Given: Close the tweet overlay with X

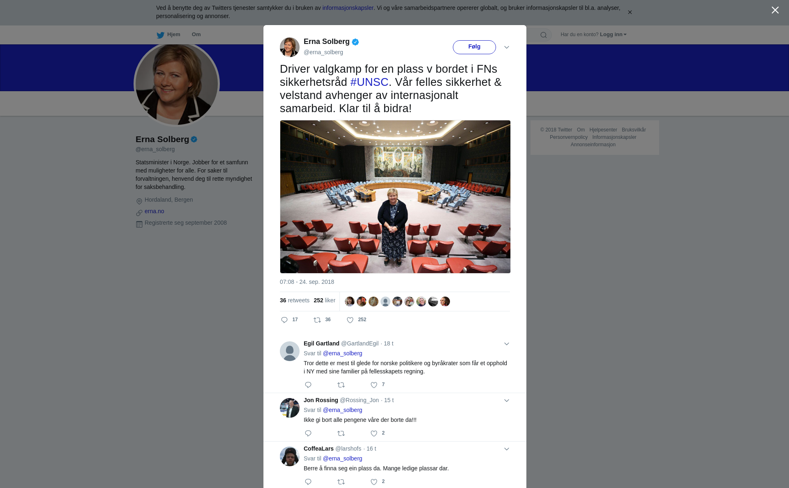Looking at the screenshot, I should click(775, 10).
